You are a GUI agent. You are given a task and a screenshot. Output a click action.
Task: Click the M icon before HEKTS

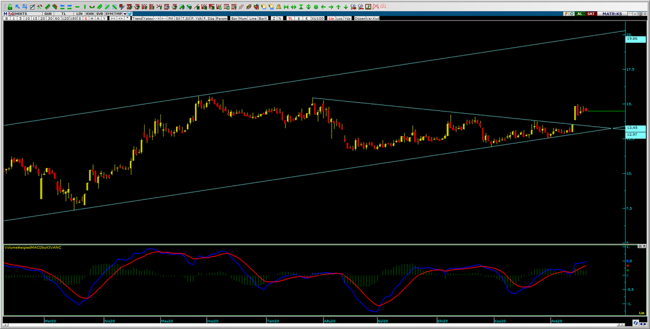pyautogui.click(x=5, y=14)
